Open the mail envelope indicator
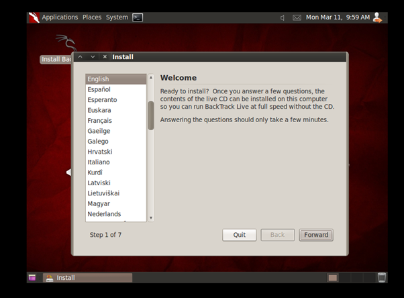404x298 pixels. (x=297, y=18)
